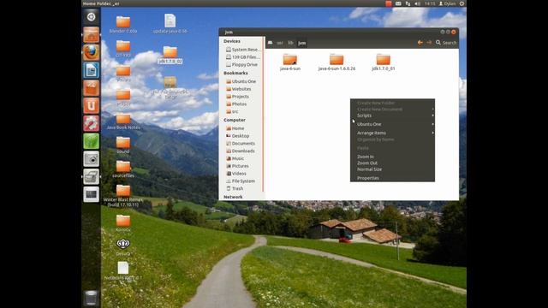Expand the Scripts submenu
Image resolution: width=548 pixels, height=308 pixels.
[392, 115]
